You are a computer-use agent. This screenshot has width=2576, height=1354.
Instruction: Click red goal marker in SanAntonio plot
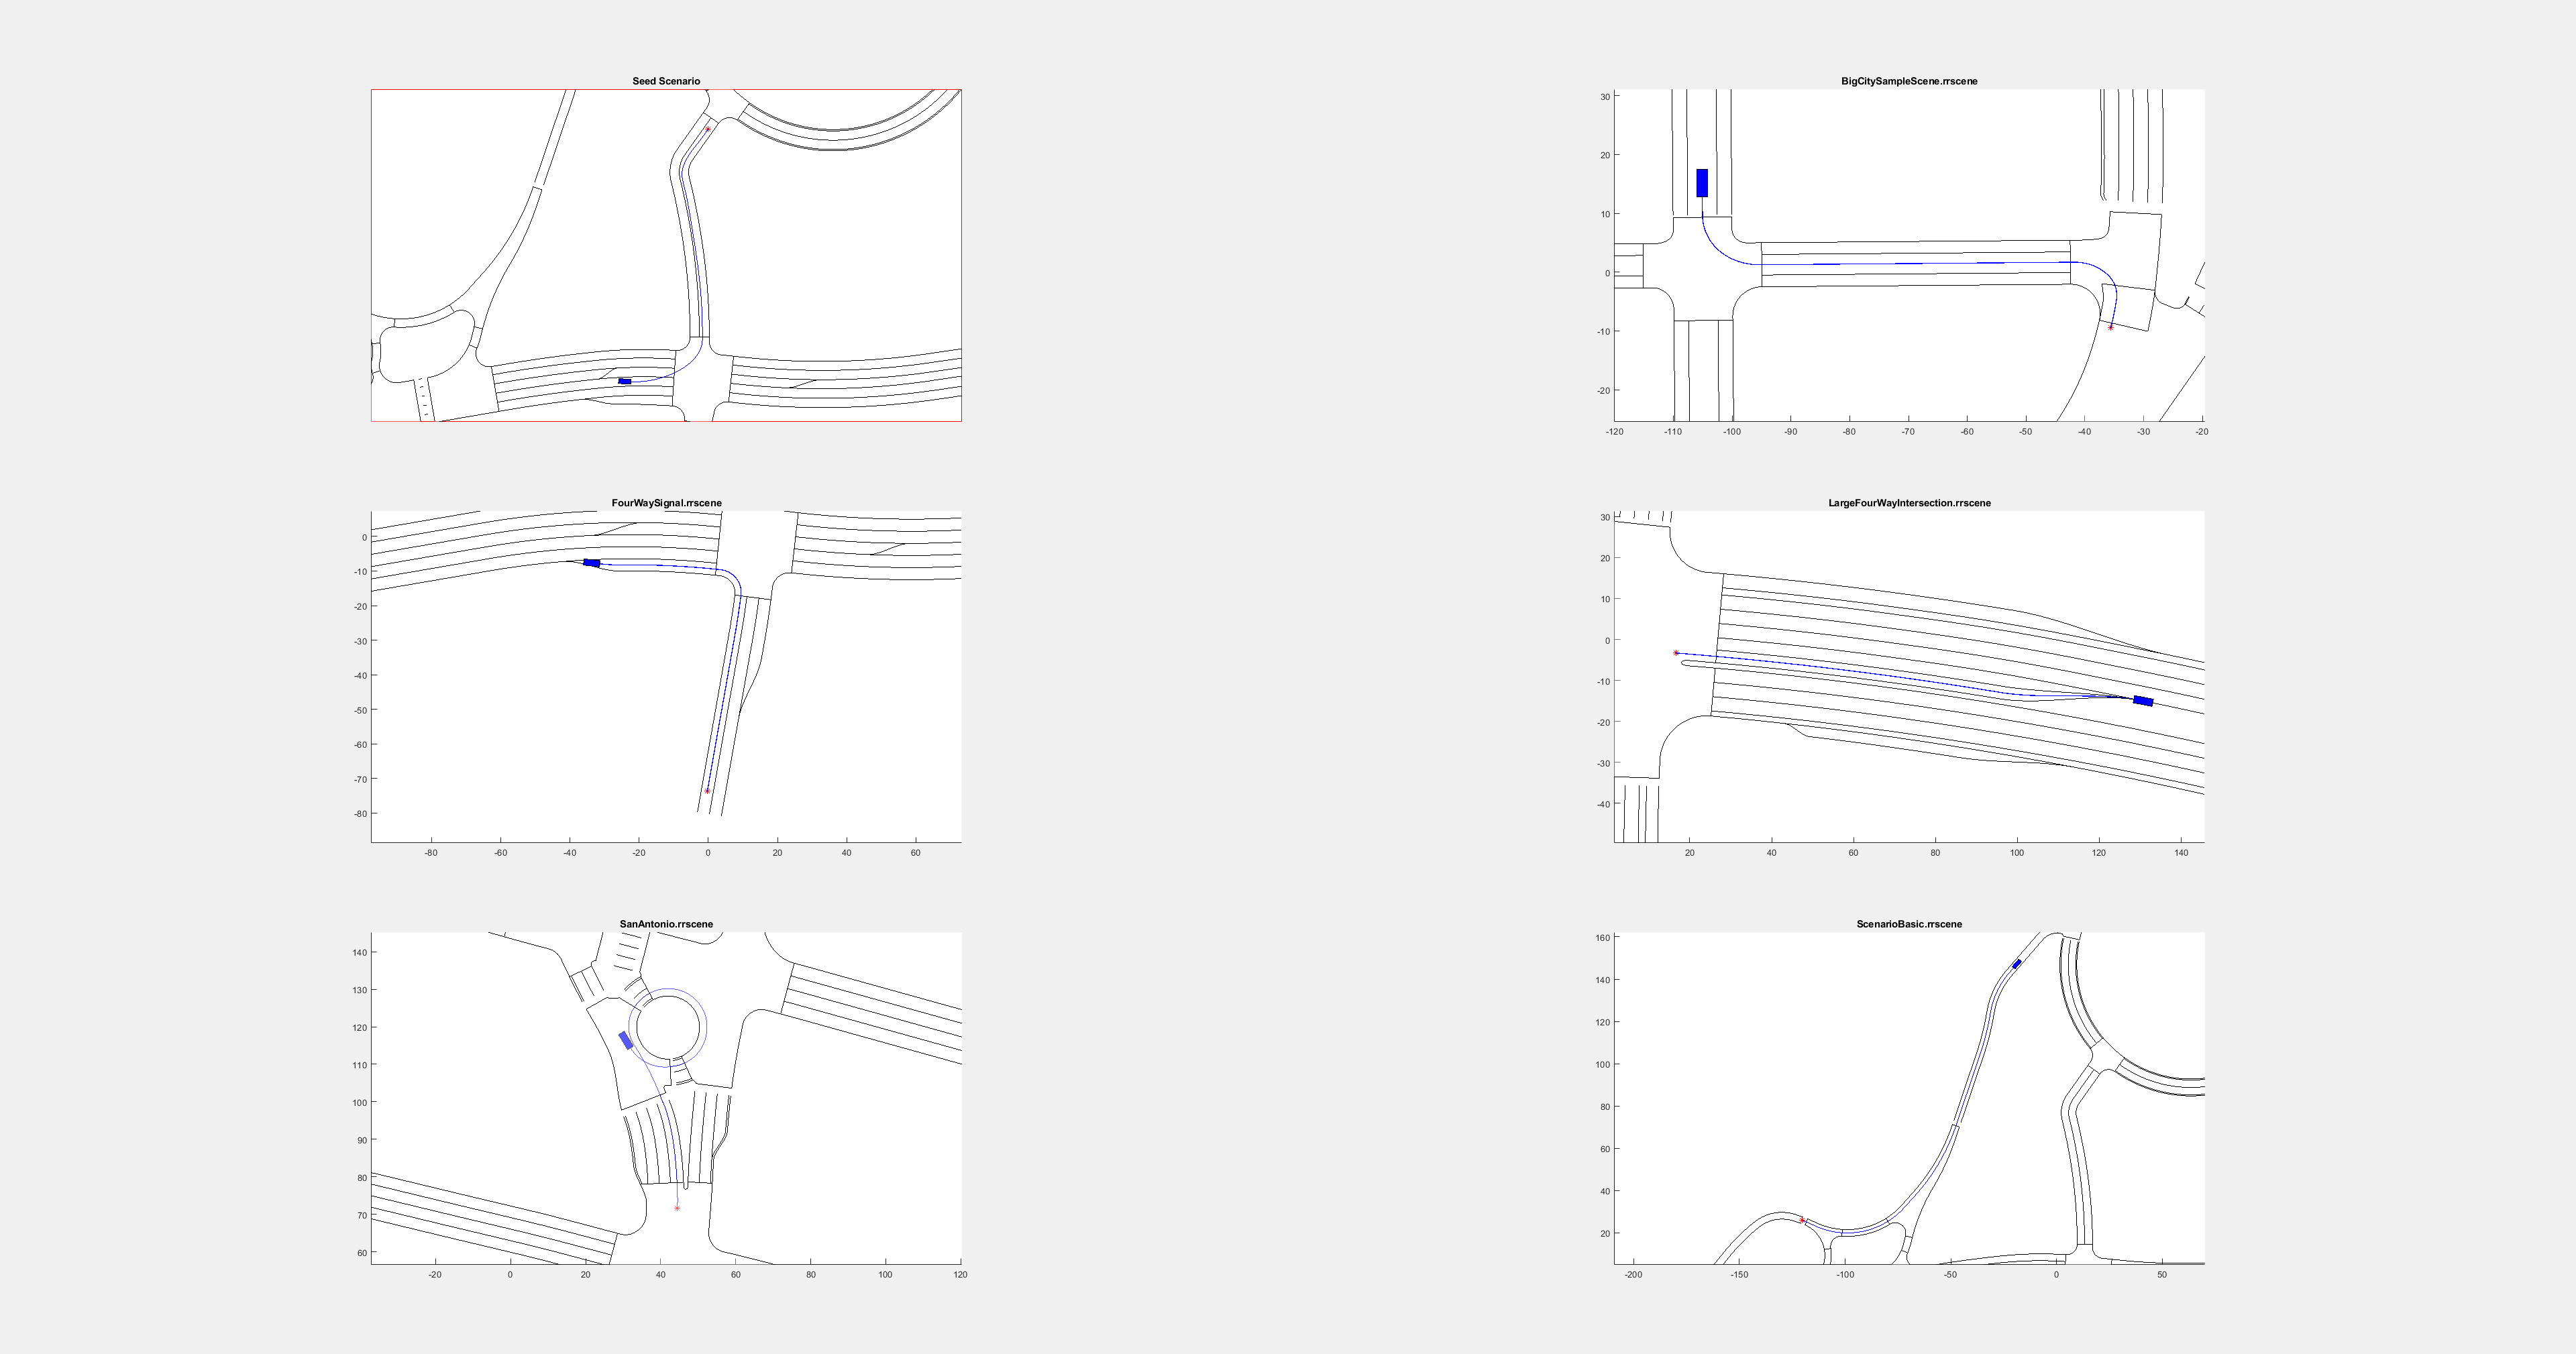pos(677,1208)
